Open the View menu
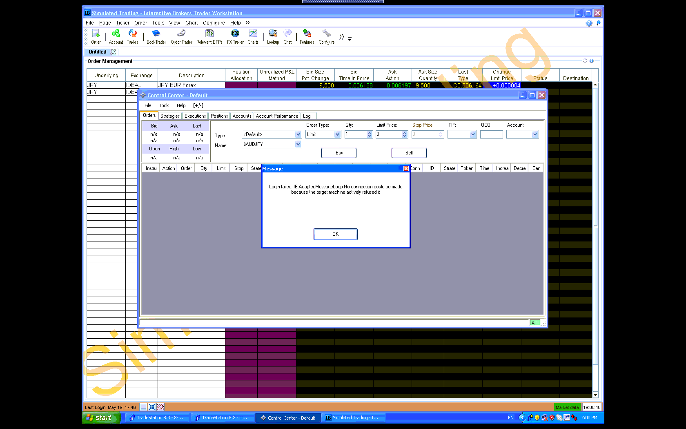The image size is (686, 429). [175, 23]
